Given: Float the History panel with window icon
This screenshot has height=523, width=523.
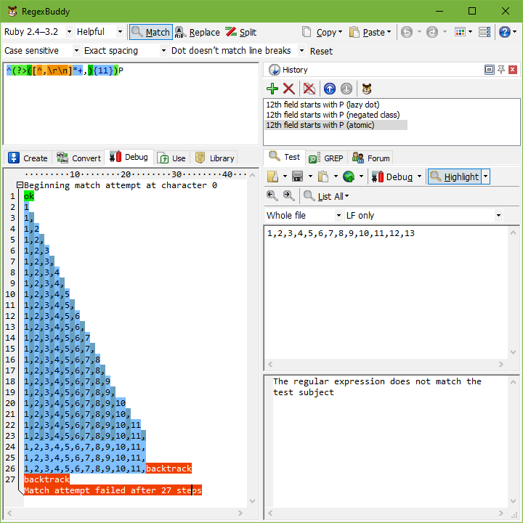Looking at the screenshot, I should (490, 70).
